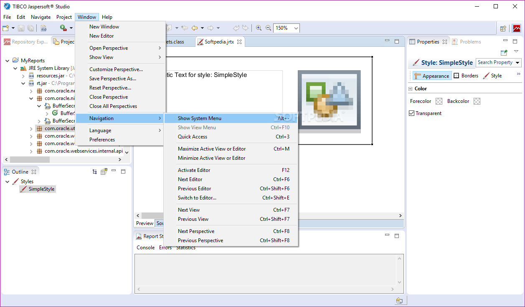Click the Open Perspective icon in the top right

[503, 28]
